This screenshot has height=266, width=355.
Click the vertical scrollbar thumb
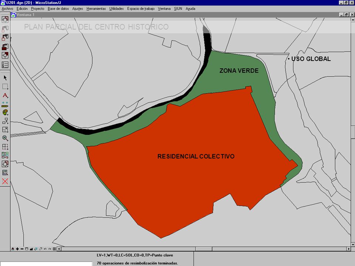click(353, 132)
